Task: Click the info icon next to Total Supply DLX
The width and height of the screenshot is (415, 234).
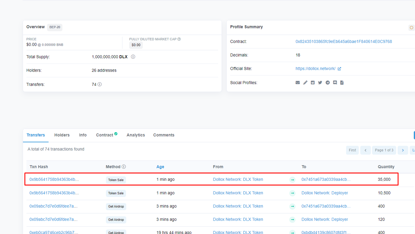Action: 133,57
